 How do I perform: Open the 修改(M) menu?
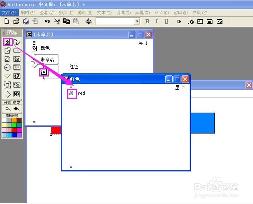85,13
